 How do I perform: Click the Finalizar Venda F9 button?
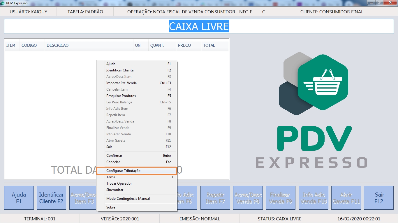click(281, 198)
